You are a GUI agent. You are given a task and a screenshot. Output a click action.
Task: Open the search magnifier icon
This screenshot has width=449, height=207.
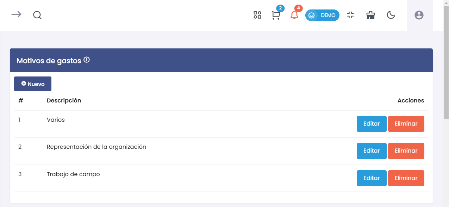(37, 15)
